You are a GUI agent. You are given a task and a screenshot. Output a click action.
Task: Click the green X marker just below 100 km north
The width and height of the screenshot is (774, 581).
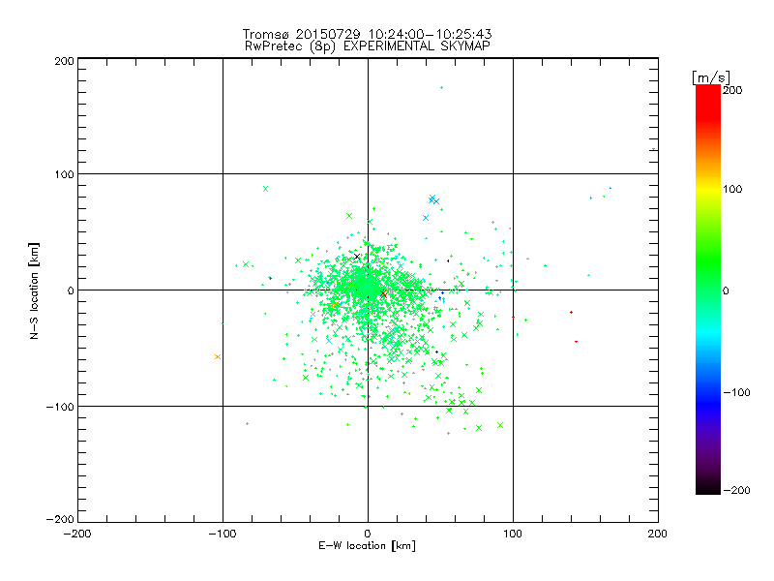tap(265, 189)
